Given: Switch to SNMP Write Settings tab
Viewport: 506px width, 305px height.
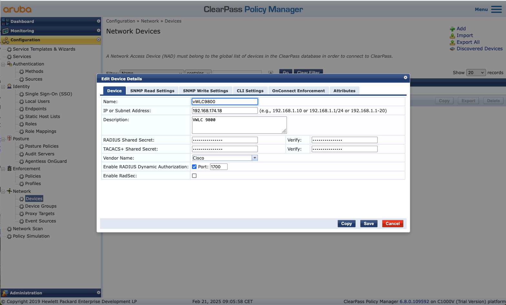Looking at the screenshot, I should (206, 91).
